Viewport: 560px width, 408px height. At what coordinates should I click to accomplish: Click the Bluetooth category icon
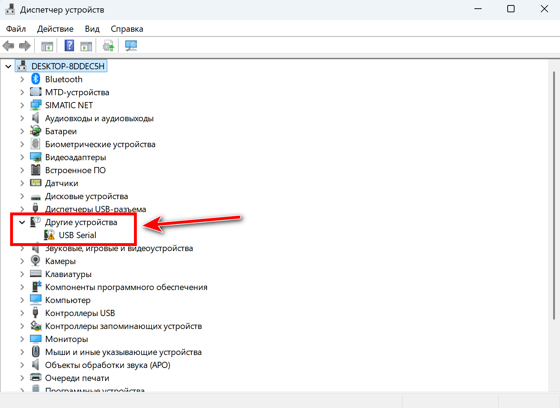point(35,79)
